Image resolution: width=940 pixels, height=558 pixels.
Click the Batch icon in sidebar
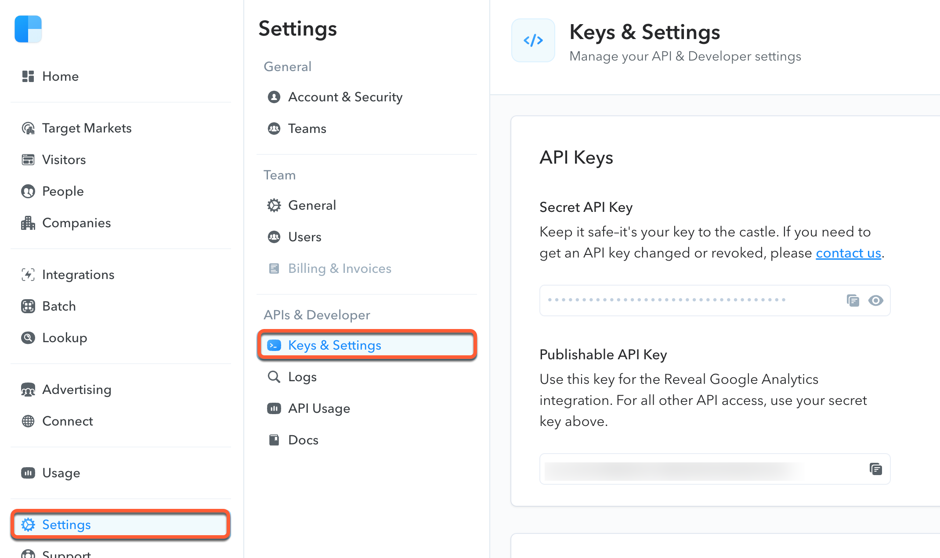pos(28,306)
